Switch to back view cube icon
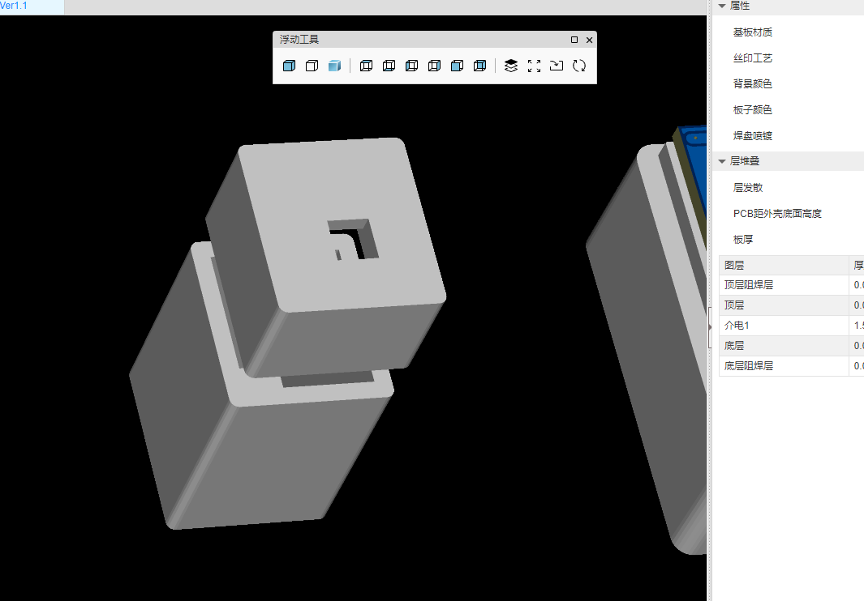 click(479, 66)
